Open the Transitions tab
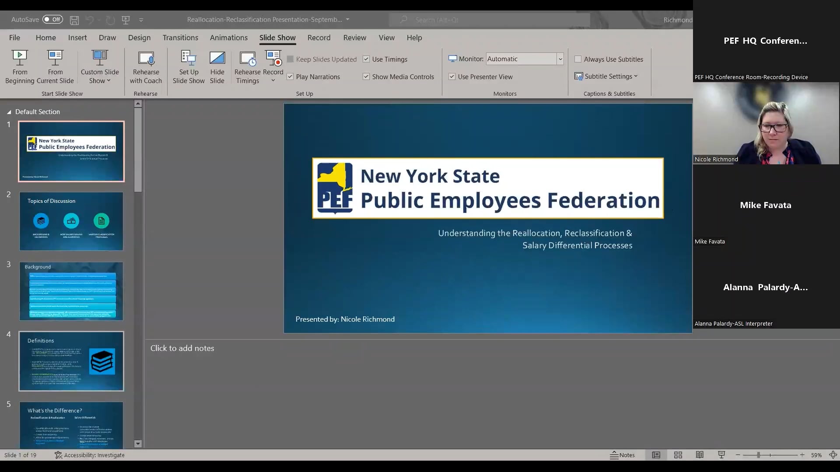 180,38
